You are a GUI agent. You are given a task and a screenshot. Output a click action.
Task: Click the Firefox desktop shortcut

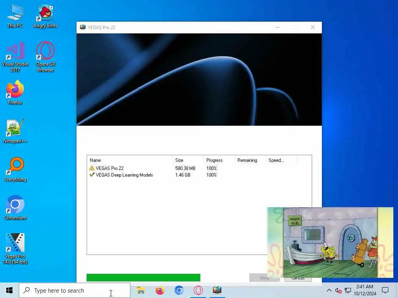pyautogui.click(x=15, y=92)
